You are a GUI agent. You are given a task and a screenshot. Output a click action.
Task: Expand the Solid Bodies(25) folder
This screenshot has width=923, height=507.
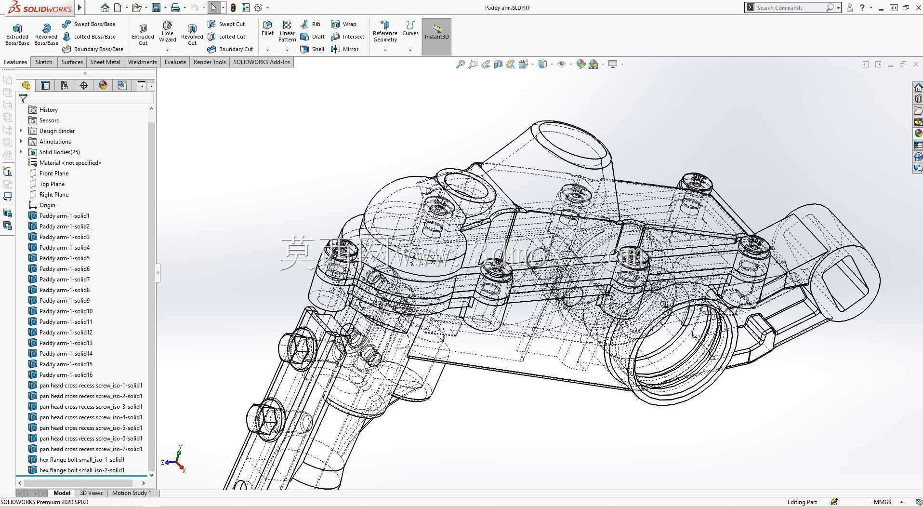pyautogui.click(x=21, y=152)
